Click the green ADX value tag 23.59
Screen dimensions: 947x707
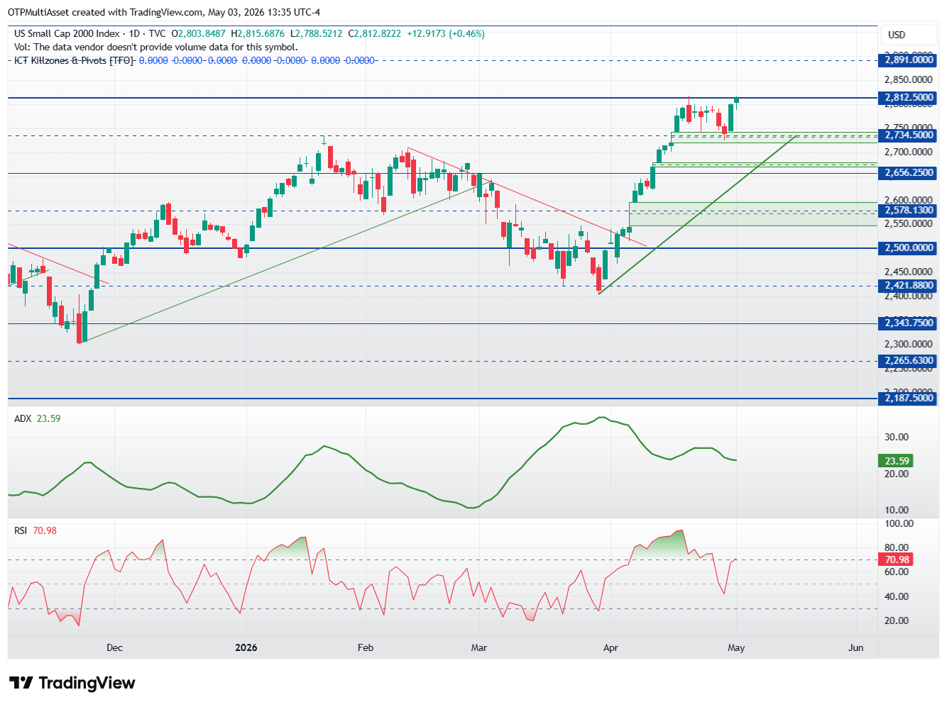897,461
